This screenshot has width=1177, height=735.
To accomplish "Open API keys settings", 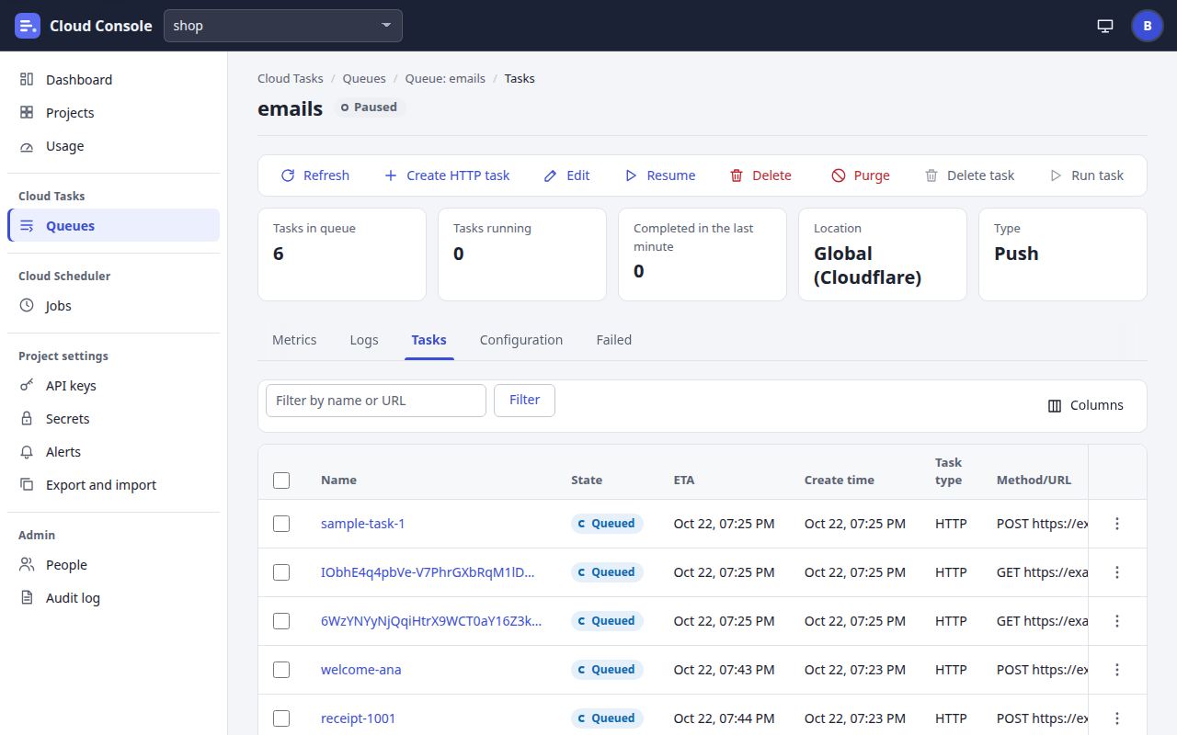I will 113,386.
